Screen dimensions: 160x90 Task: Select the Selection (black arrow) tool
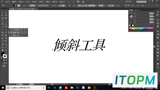(x=2, y=12)
